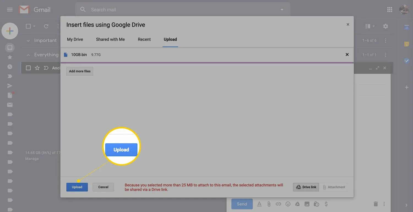Switch to Recent tab
This screenshot has width=413, height=212.
tap(144, 39)
